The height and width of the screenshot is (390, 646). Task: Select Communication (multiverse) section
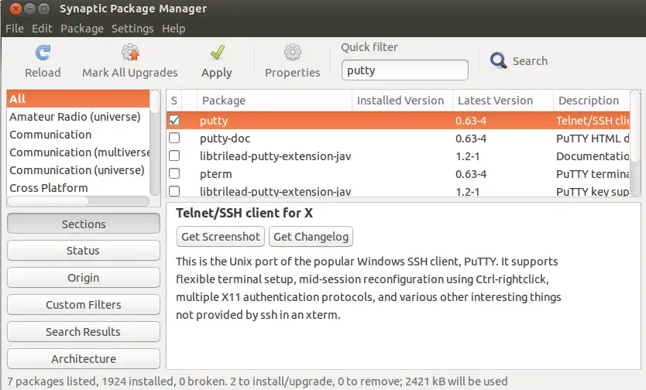coord(78,152)
